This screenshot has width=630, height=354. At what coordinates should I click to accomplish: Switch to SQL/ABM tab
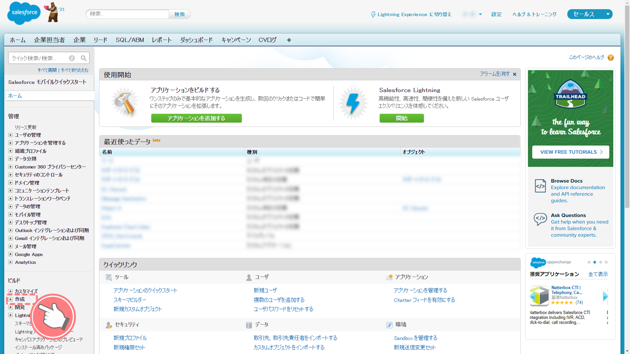(130, 40)
